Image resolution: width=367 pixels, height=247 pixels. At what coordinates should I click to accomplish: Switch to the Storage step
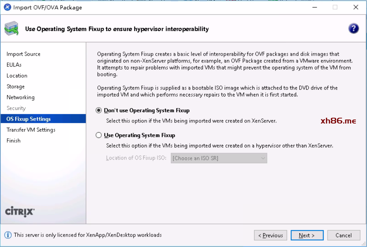[x=16, y=87]
